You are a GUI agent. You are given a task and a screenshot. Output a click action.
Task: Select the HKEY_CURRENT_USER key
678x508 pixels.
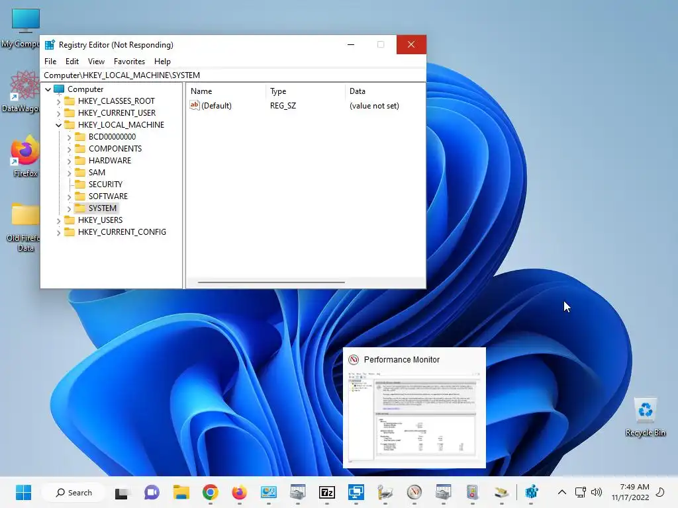click(117, 112)
